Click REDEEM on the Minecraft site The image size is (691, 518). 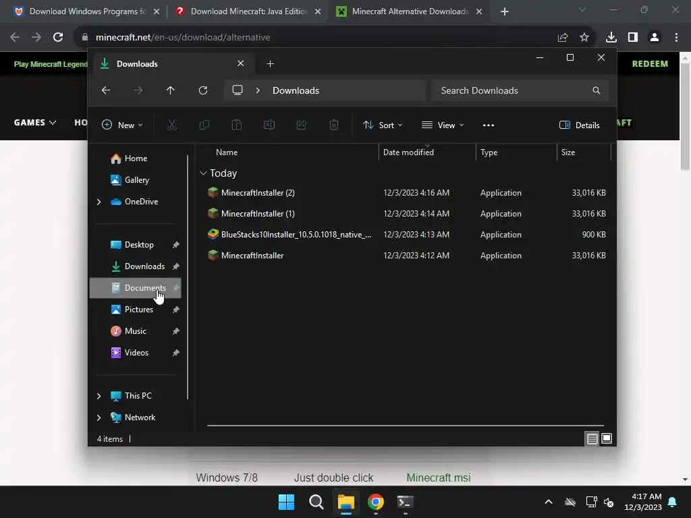650,64
